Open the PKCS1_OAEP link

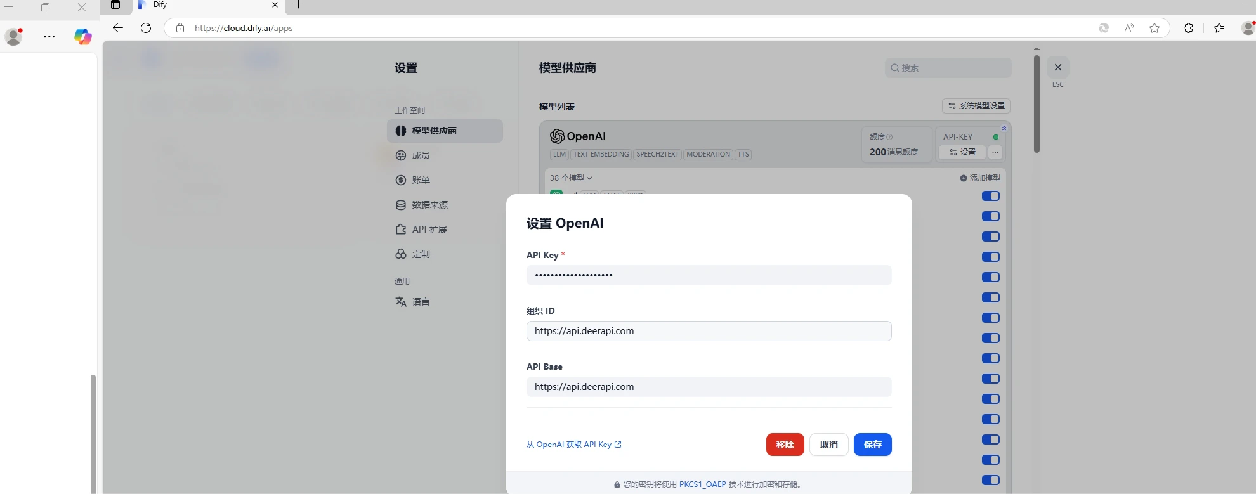[x=702, y=484]
